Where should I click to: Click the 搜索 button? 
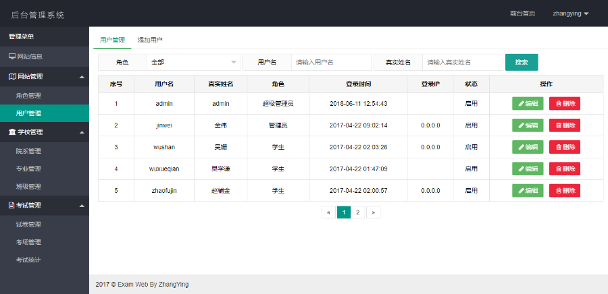click(522, 62)
